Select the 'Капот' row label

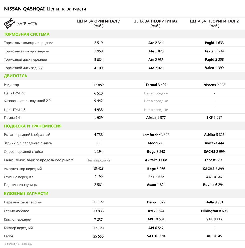[x=9, y=236]
